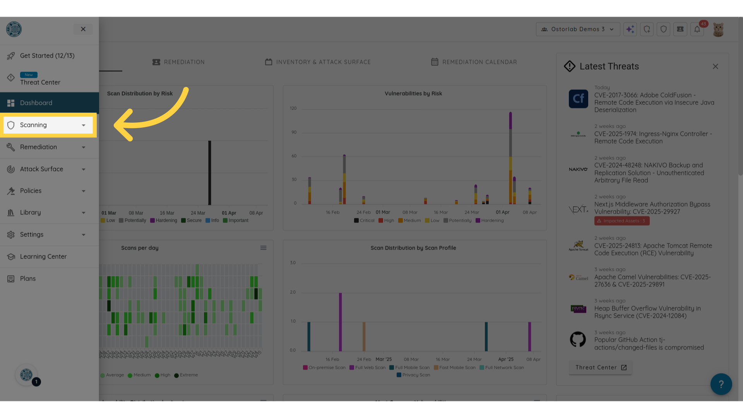Image resolution: width=743 pixels, height=418 pixels.
Task: Open the ticket icon in top bar
Action: click(680, 29)
